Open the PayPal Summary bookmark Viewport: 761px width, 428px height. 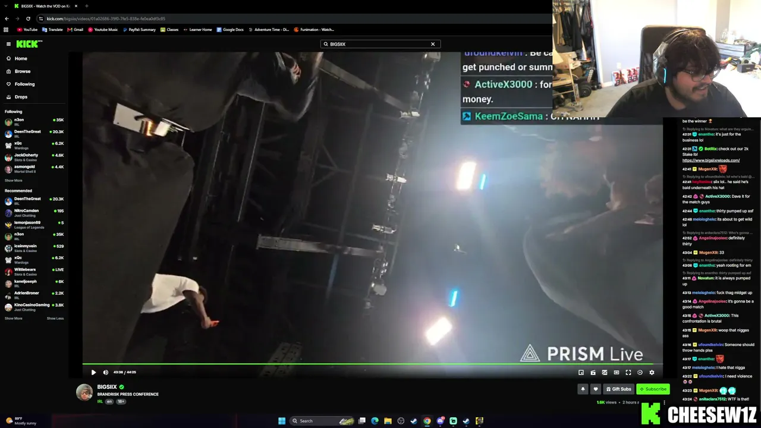pyautogui.click(x=139, y=29)
